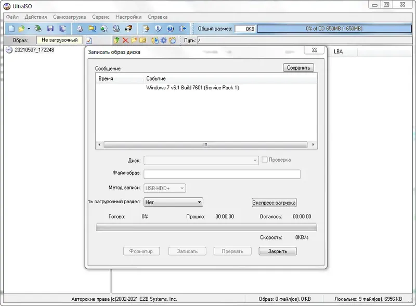Click the Закрыть button
The image size is (416, 306).
pos(278,251)
